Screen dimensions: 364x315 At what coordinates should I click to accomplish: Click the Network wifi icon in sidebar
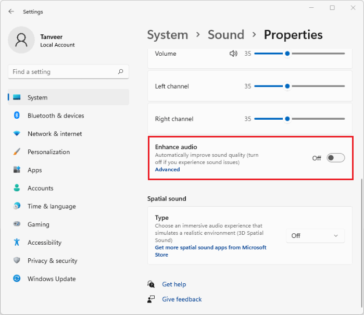[17, 133]
